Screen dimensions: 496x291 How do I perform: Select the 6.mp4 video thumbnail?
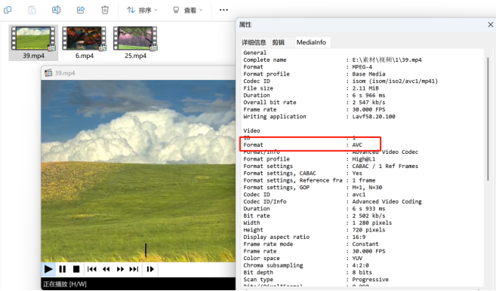pos(84,43)
